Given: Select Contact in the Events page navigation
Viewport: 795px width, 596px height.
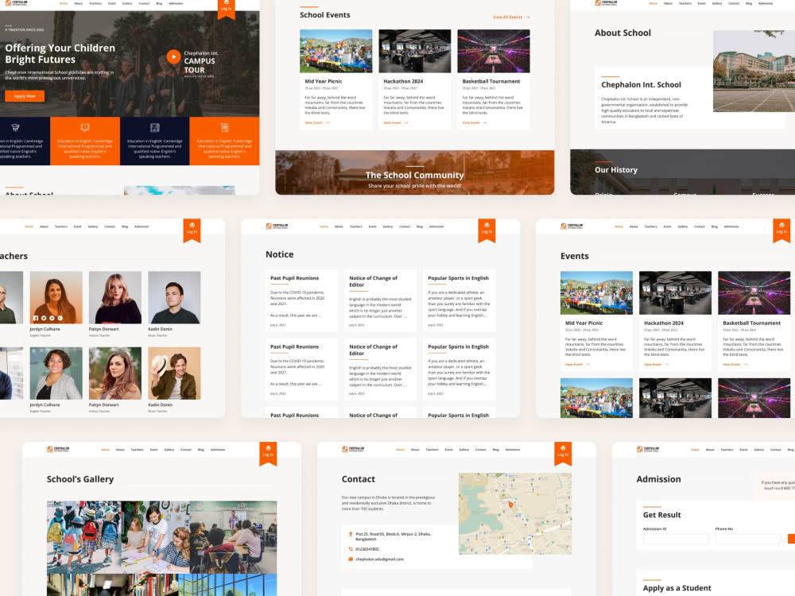Looking at the screenshot, I should tap(699, 226).
